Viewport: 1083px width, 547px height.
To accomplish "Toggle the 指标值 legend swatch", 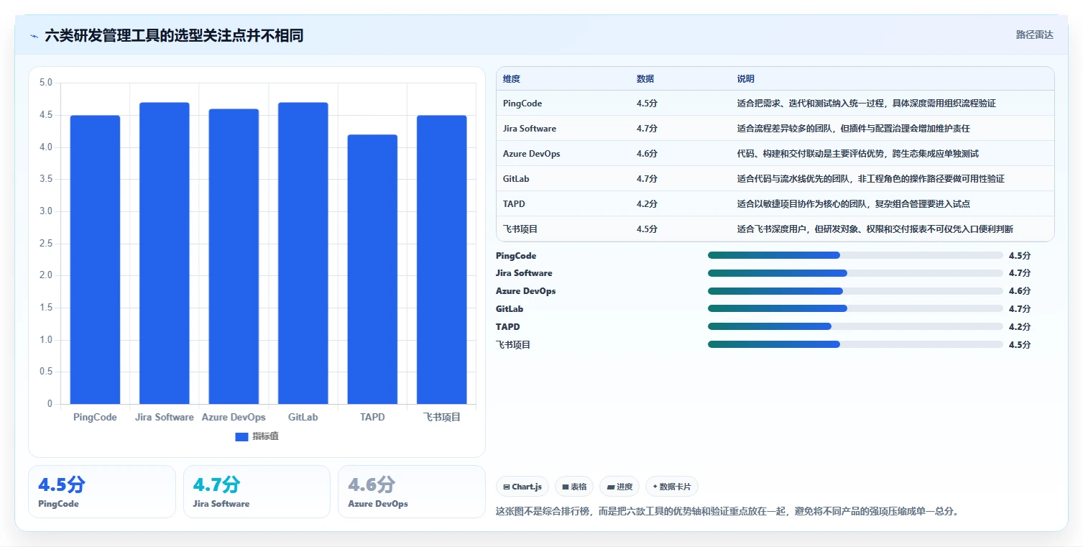I will pyautogui.click(x=241, y=437).
